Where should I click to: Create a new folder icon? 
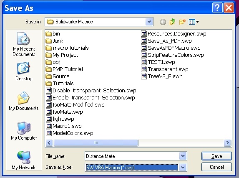tap(182, 22)
